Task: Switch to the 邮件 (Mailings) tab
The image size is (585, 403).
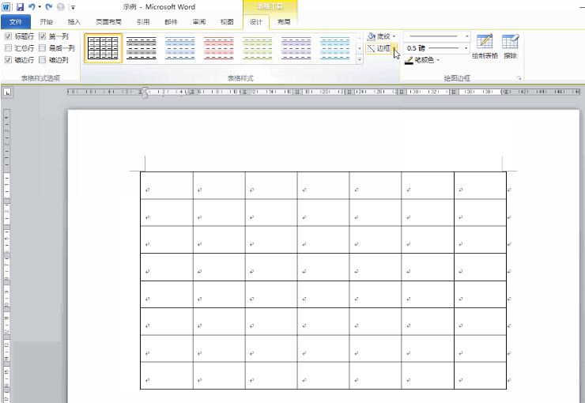Action: tap(171, 22)
